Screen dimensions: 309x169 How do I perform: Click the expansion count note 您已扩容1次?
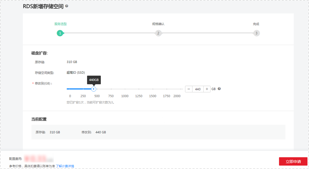(x=90, y=103)
